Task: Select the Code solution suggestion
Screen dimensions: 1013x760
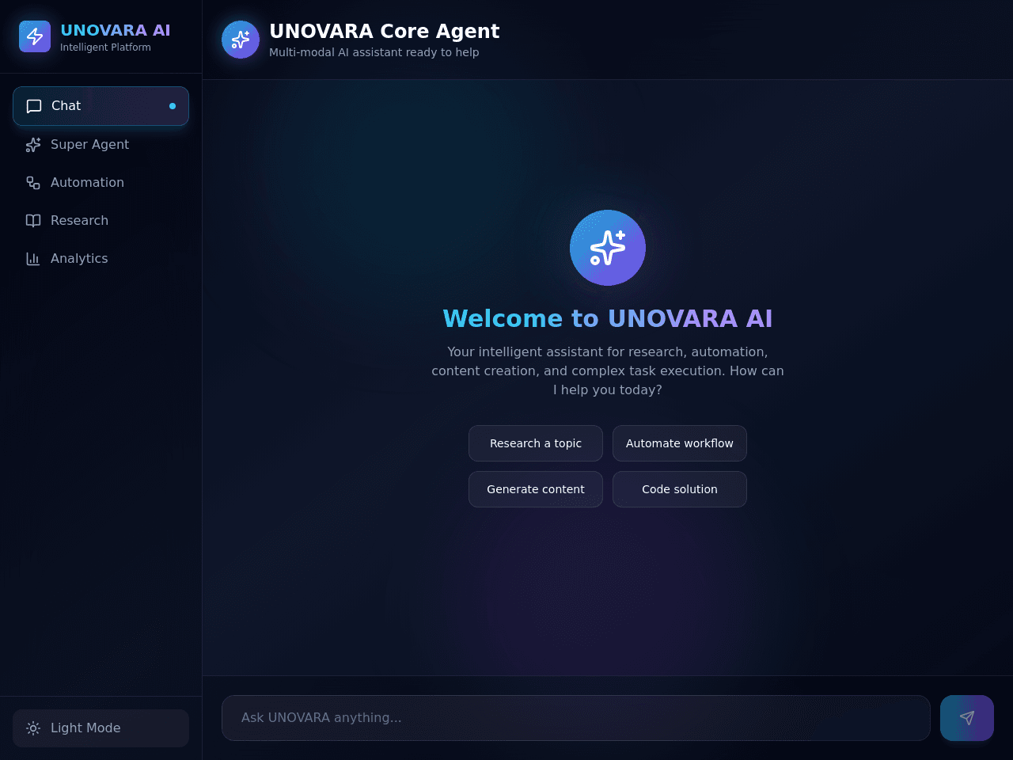Action: (x=680, y=489)
